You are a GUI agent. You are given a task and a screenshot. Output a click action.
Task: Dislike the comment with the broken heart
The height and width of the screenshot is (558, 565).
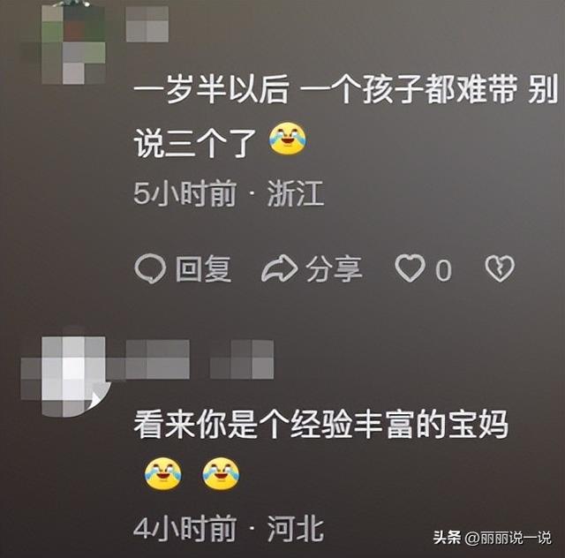click(x=500, y=268)
